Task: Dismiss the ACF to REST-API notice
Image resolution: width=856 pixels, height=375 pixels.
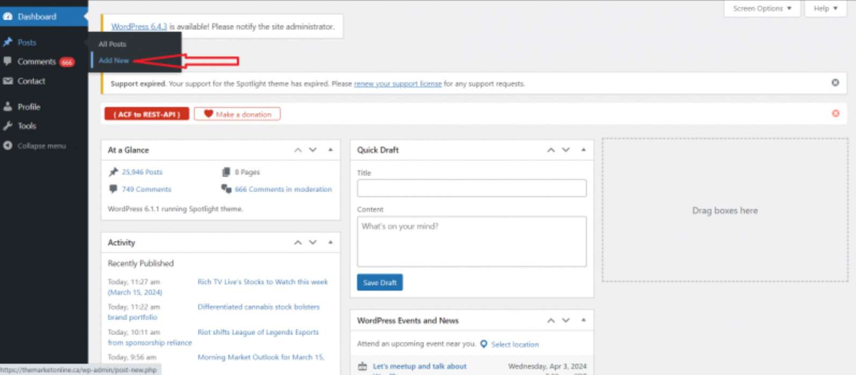Action: [x=835, y=113]
